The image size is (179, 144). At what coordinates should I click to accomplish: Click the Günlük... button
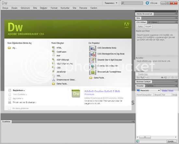click(x=172, y=141)
